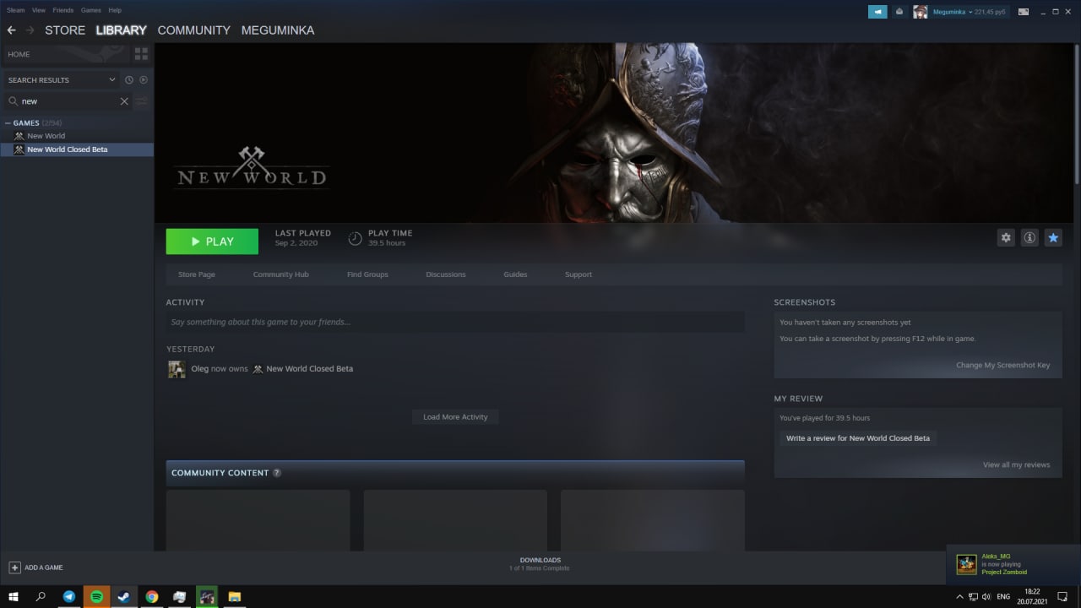The height and width of the screenshot is (608, 1081).
Task: Go to the Community tab
Action: [193, 30]
